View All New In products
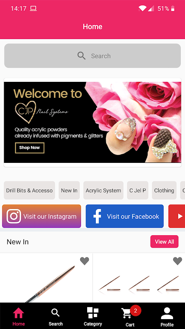The image size is (185, 329). point(164,242)
